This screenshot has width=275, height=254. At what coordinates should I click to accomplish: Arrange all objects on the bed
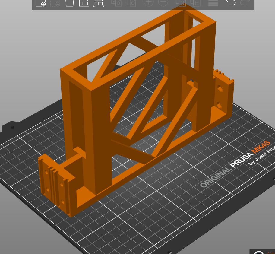tap(84, 3)
